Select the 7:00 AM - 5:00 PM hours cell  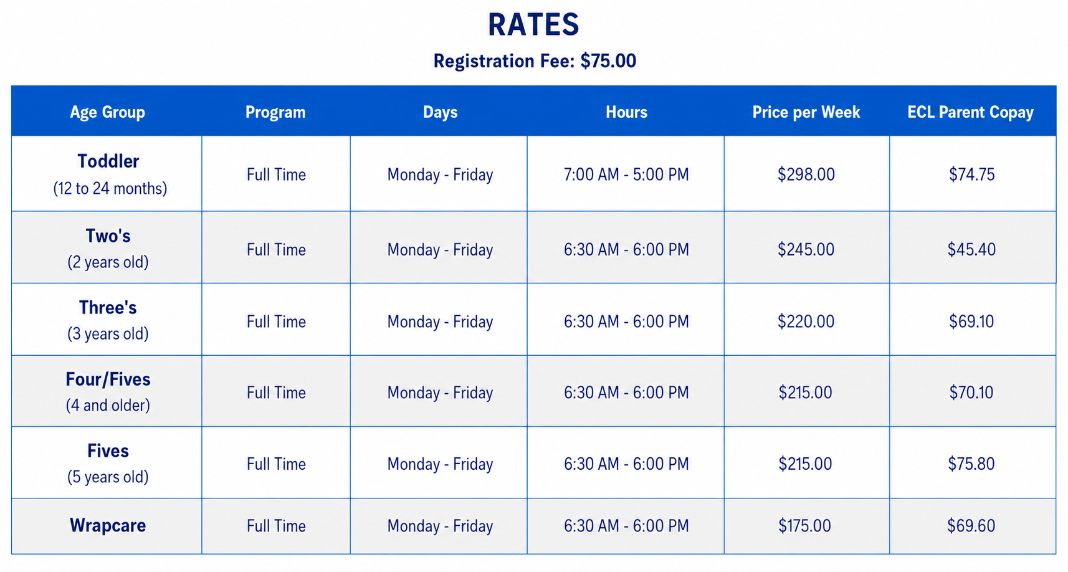click(x=626, y=174)
